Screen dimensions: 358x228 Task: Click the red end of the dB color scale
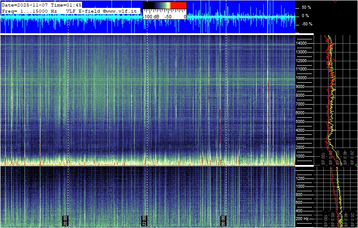click(179, 6)
